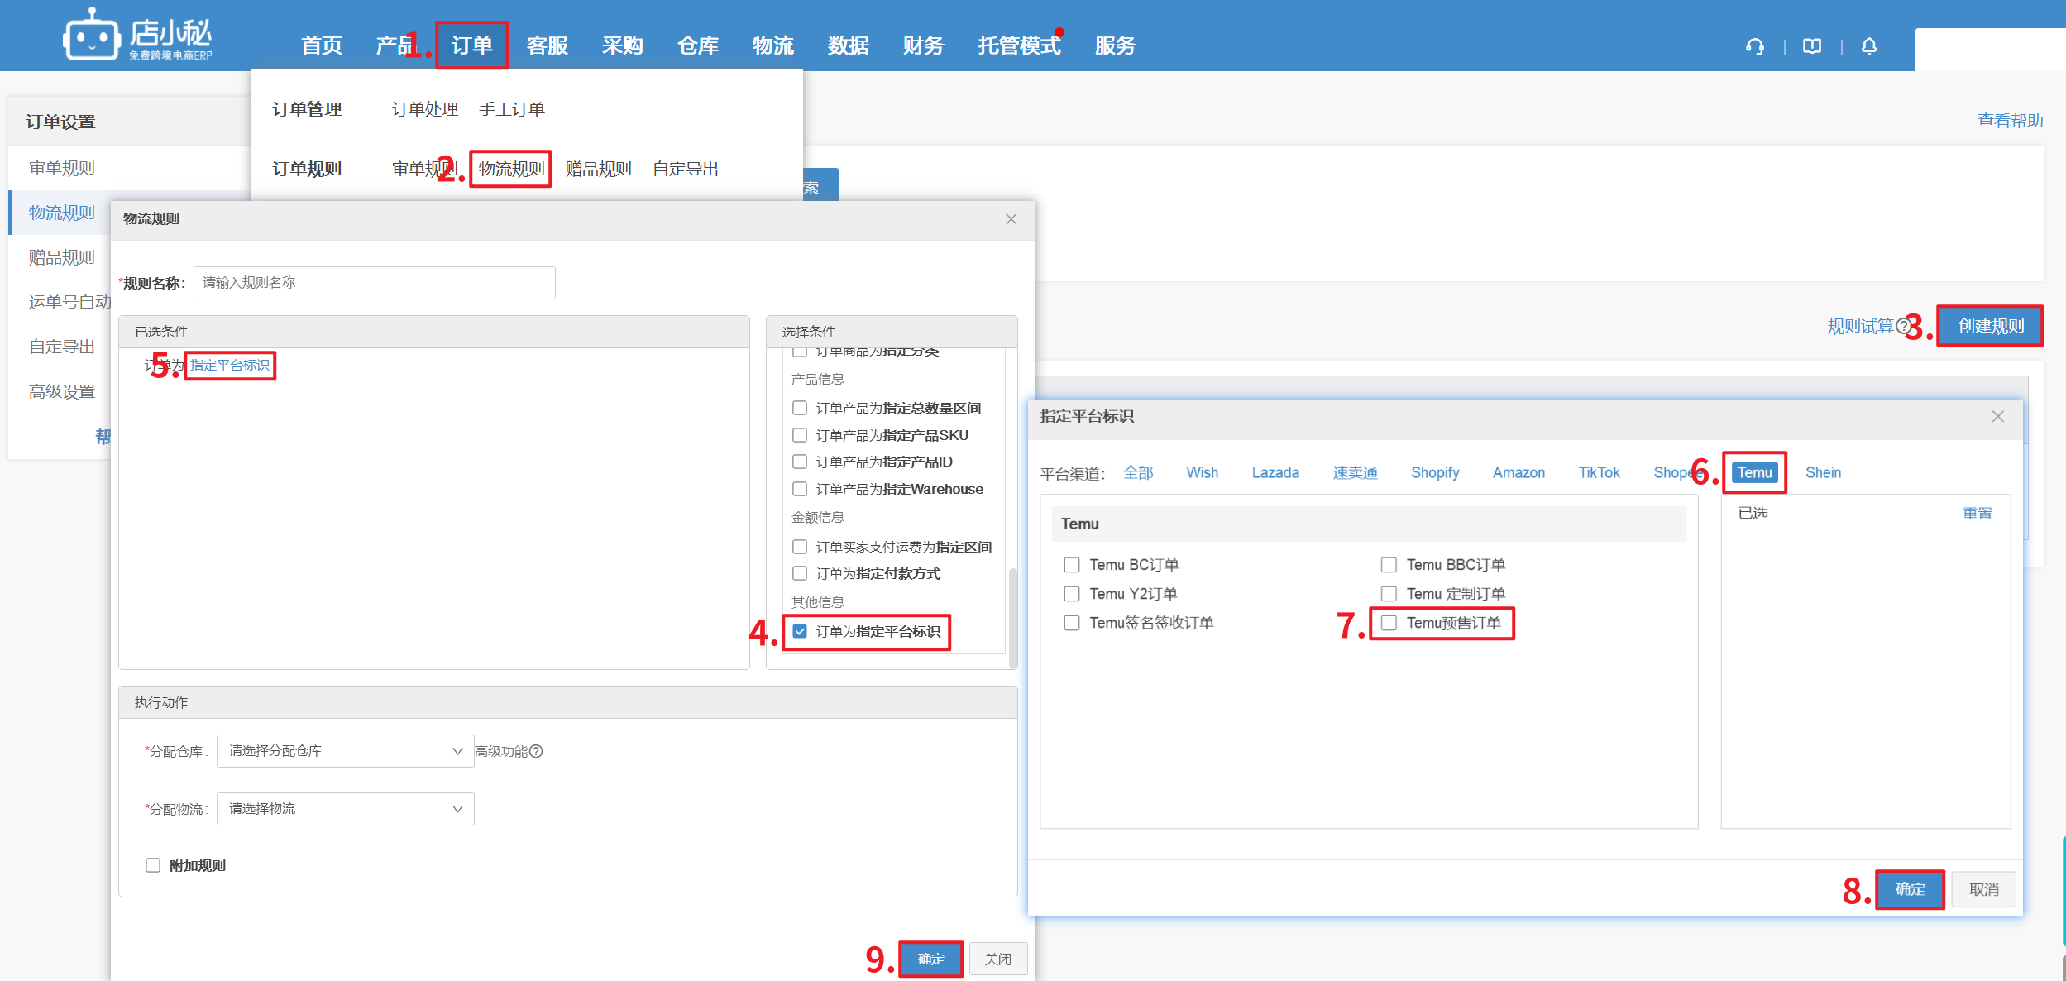Image resolution: width=2066 pixels, height=981 pixels.
Task: Click the 创建规则 button
Action: tap(1990, 326)
